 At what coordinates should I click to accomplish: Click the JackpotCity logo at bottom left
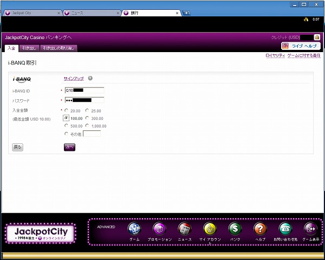pyautogui.click(x=41, y=233)
